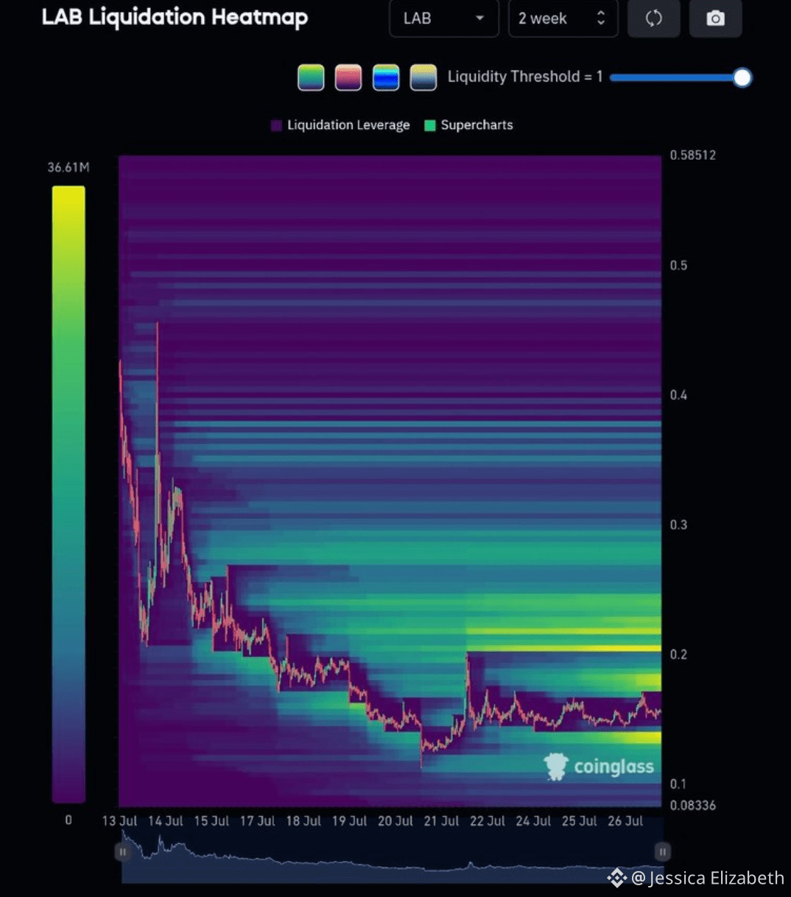The width and height of the screenshot is (791, 897).
Task: Click the 36.61M color scale bar
Action: [x=68, y=494]
